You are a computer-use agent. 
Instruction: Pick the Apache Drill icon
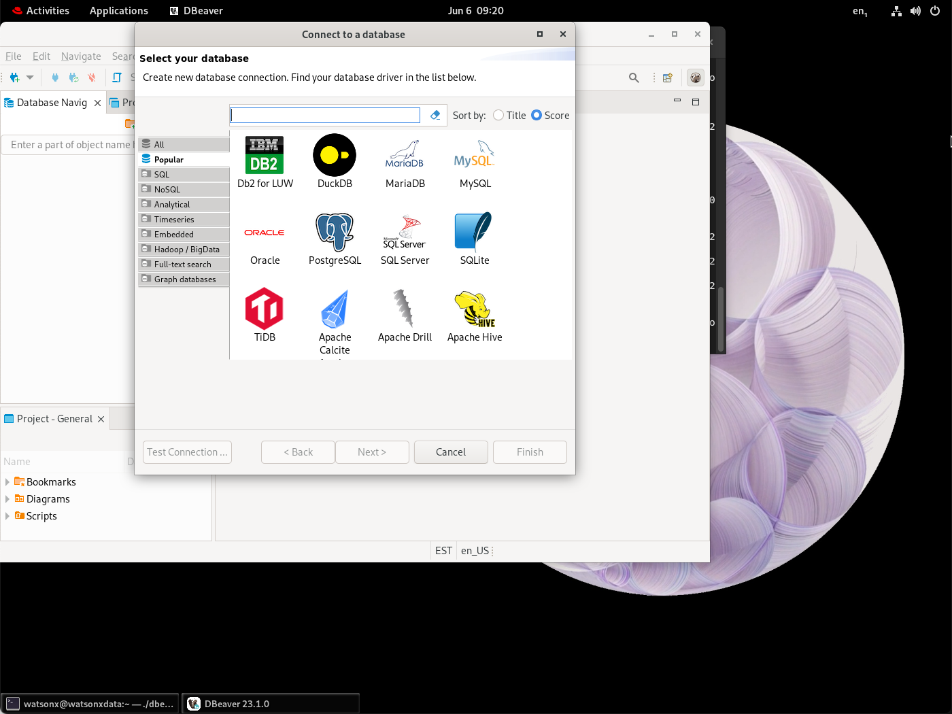pos(404,309)
